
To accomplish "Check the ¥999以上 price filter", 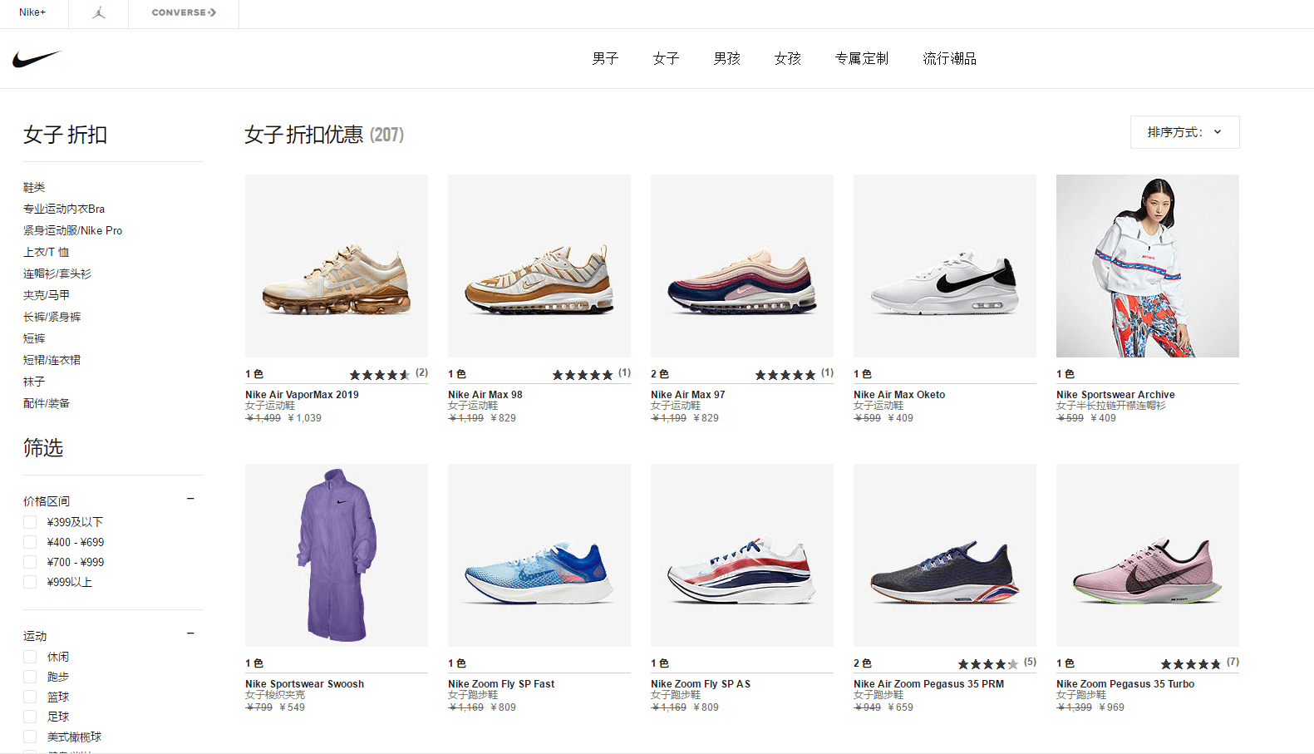I will click(x=30, y=582).
